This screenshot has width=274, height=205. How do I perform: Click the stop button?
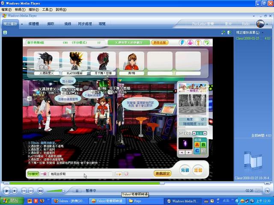(14, 191)
